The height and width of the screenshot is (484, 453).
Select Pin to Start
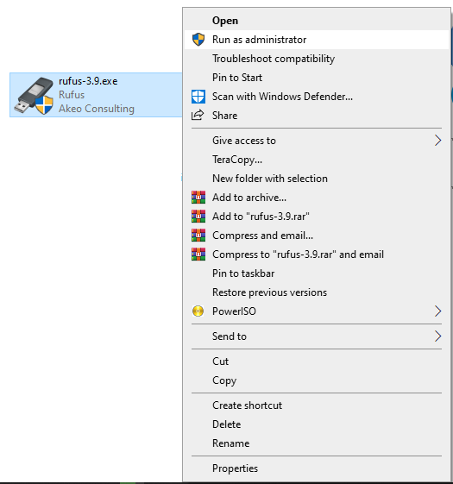click(x=316, y=78)
